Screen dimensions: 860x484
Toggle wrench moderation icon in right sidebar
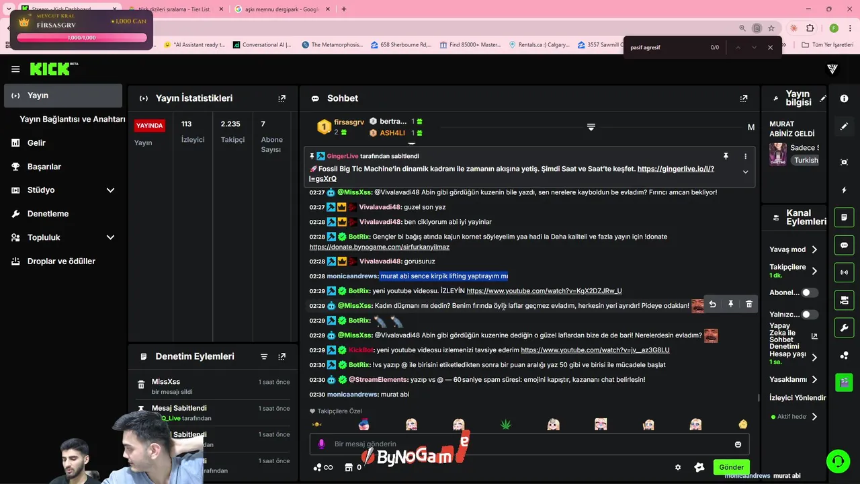point(845,327)
